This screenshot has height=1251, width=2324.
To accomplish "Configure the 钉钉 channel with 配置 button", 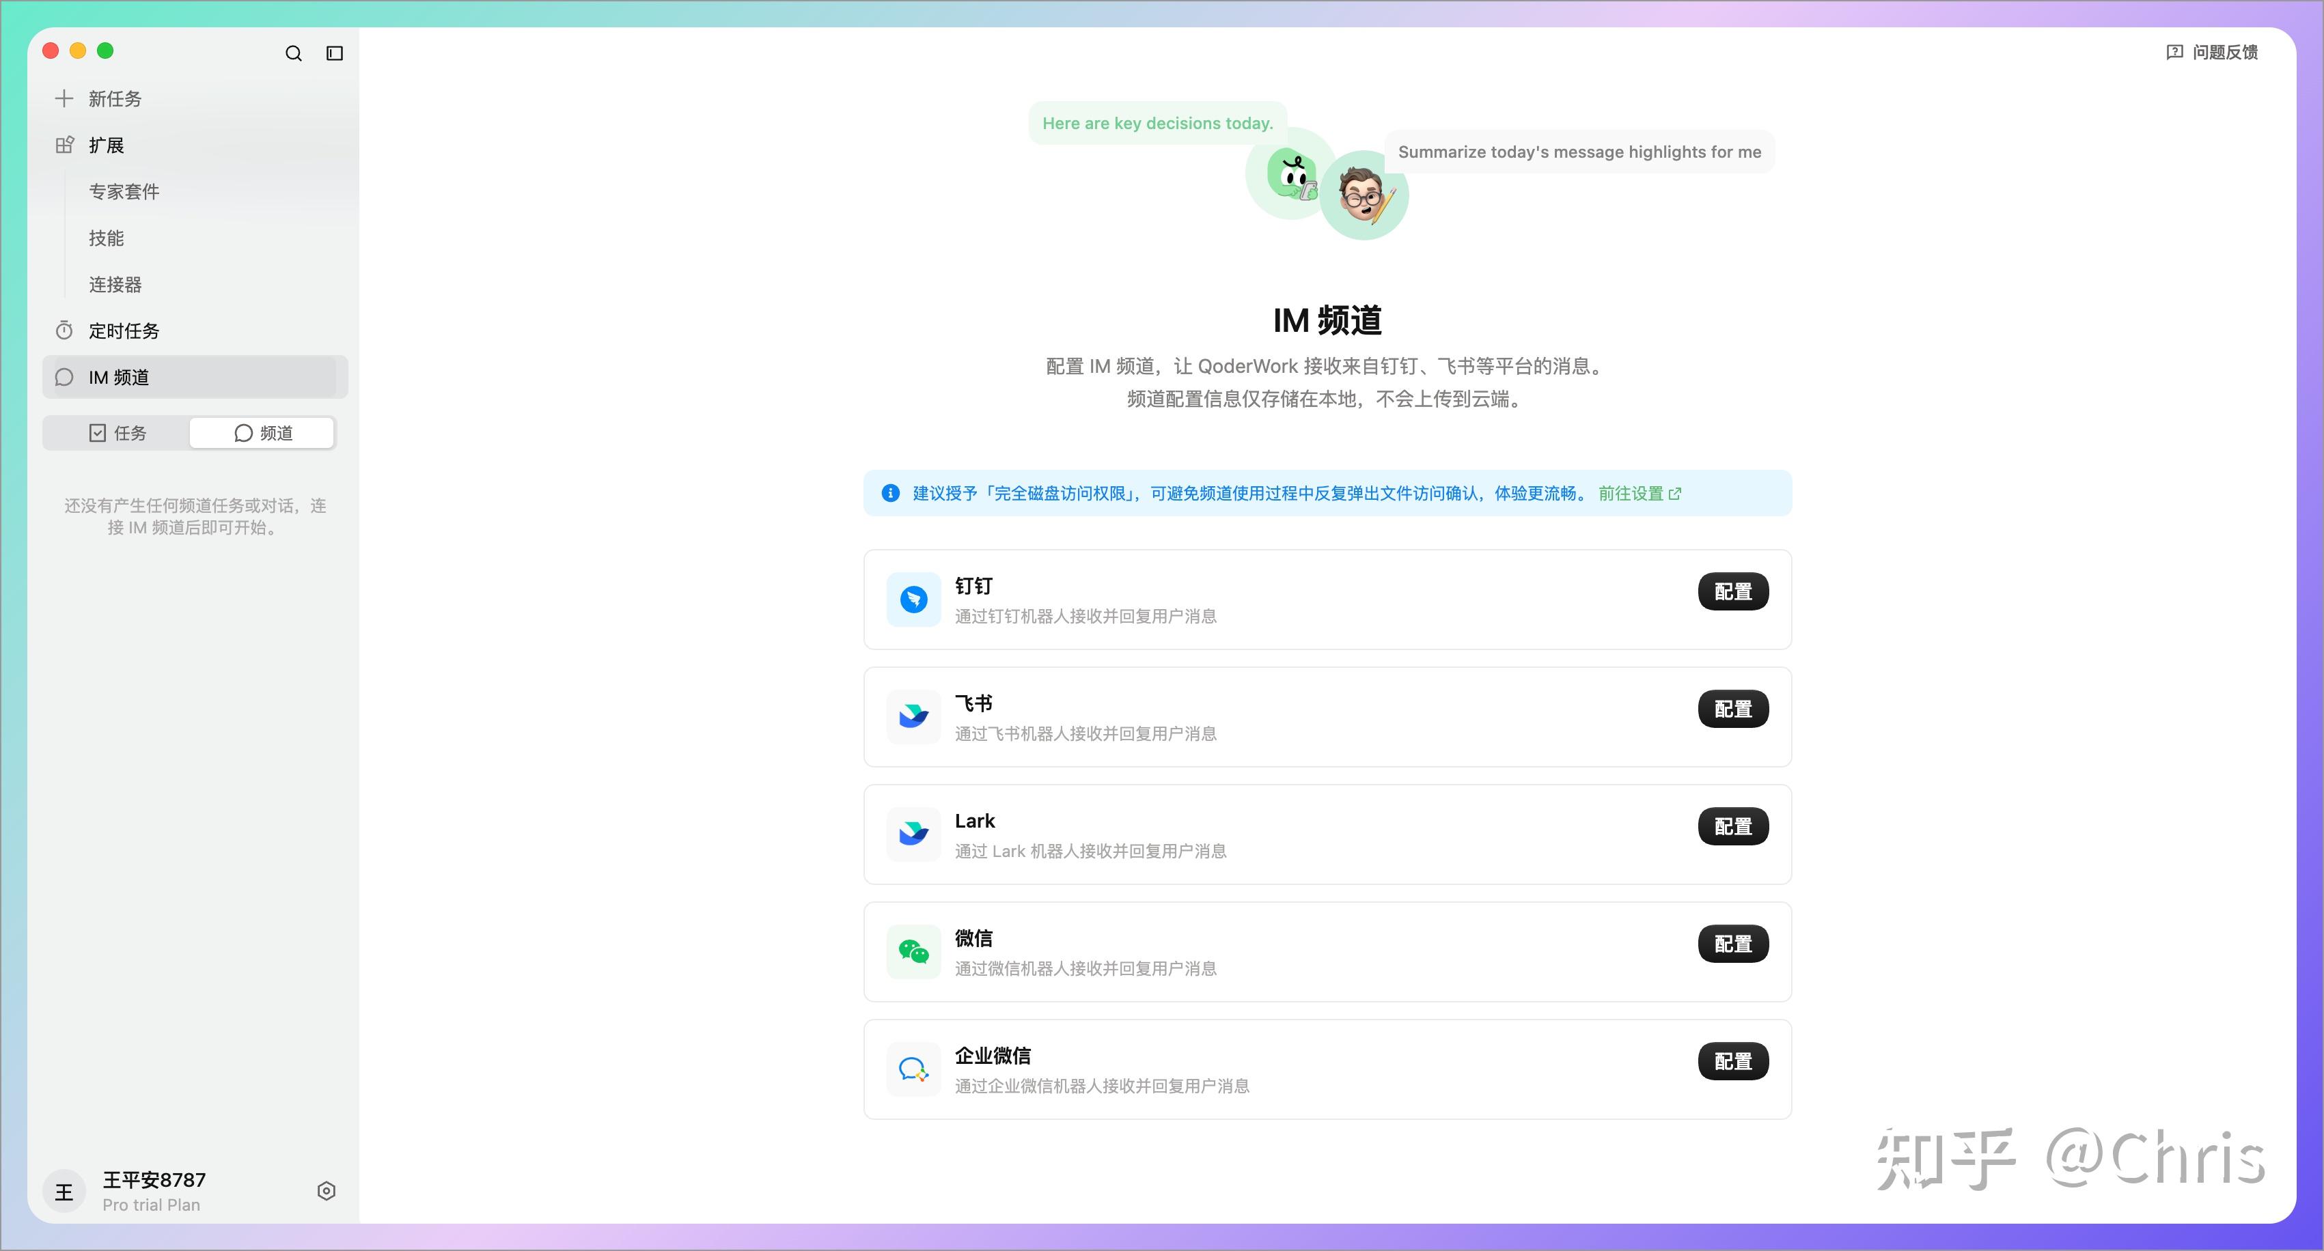I will tap(1733, 591).
